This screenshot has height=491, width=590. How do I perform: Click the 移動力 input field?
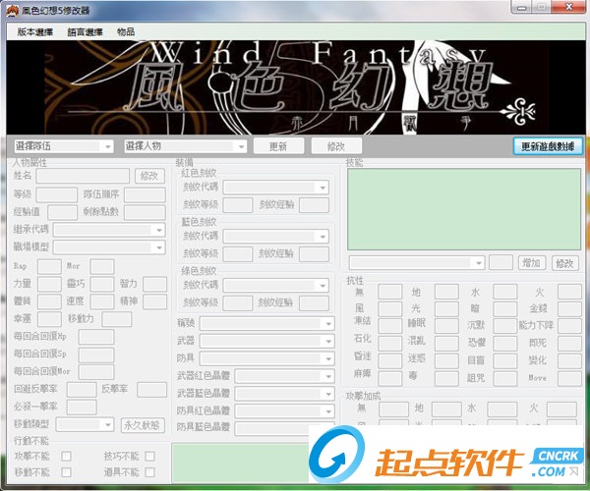117,319
